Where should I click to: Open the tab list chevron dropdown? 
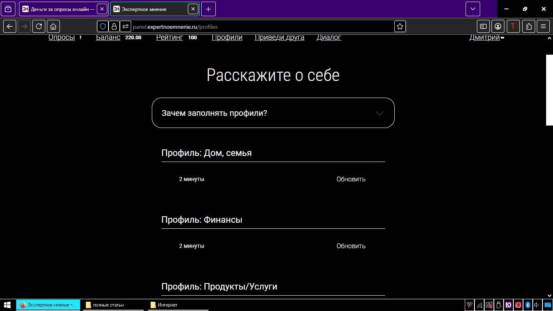472,9
